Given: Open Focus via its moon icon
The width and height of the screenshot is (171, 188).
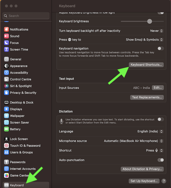Looking at the screenshot, I should (6, 43).
